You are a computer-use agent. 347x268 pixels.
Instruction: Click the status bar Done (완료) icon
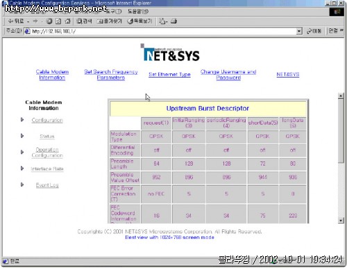click(5, 261)
